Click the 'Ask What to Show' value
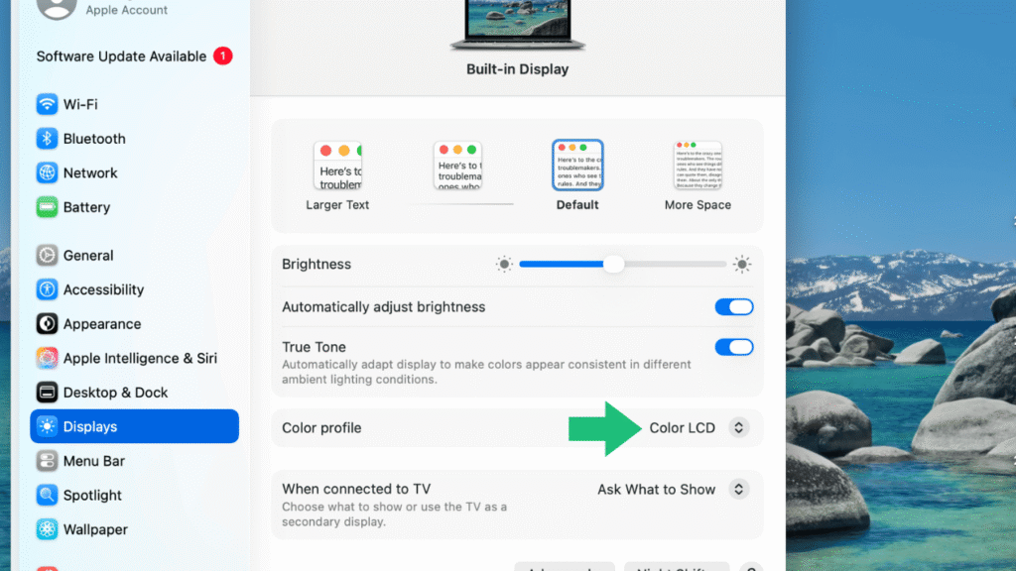The height and width of the screenshot is (571, 1016). click(x=657, y=490)
